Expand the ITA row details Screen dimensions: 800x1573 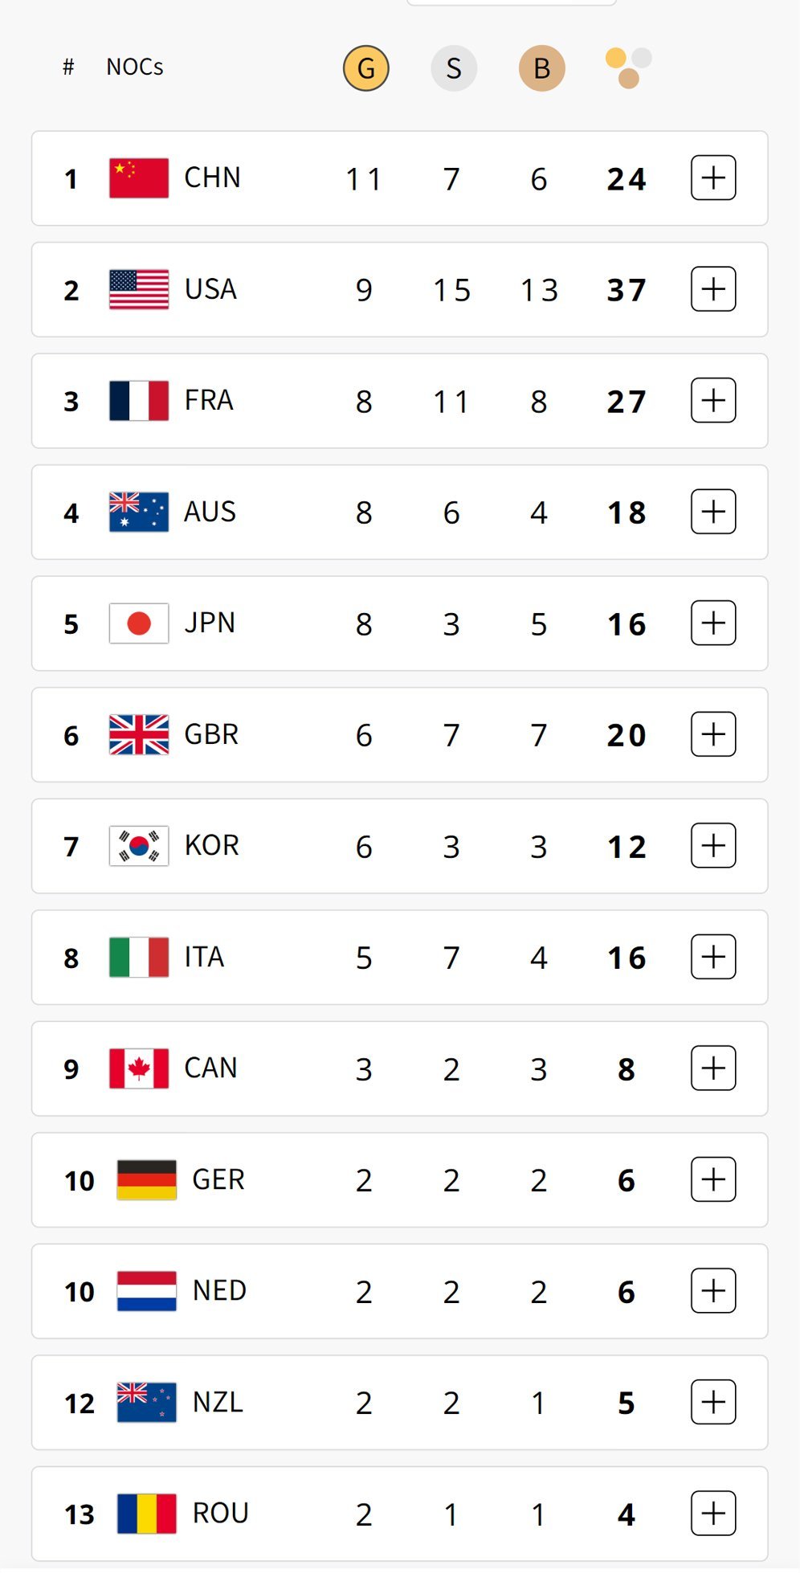coord(713,957)
